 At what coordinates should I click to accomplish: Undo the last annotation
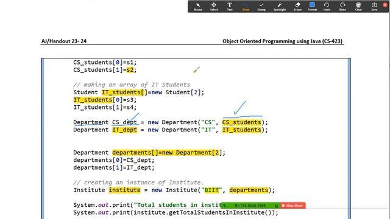(x=327, y=7)
